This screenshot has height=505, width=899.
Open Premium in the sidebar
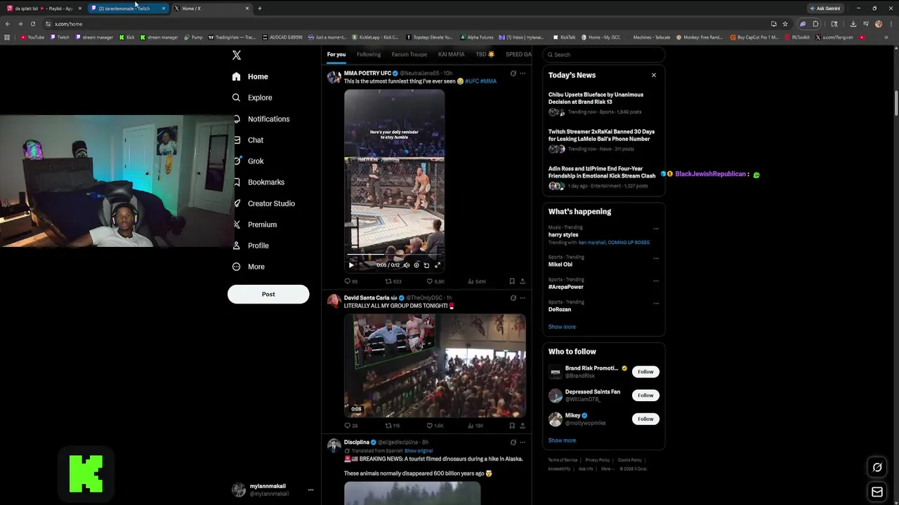click(254, 224)
